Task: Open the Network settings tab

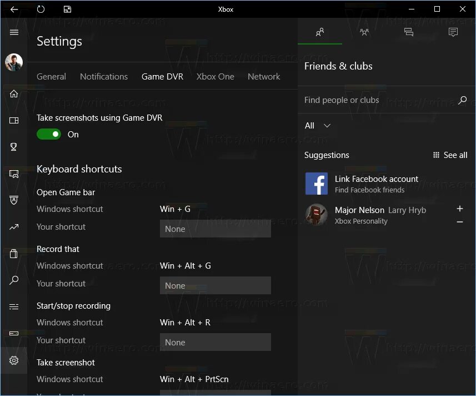Action: pyautogui.click(x=264, y=77)
